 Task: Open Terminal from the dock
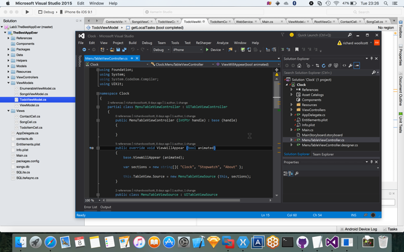click(287, 242)
